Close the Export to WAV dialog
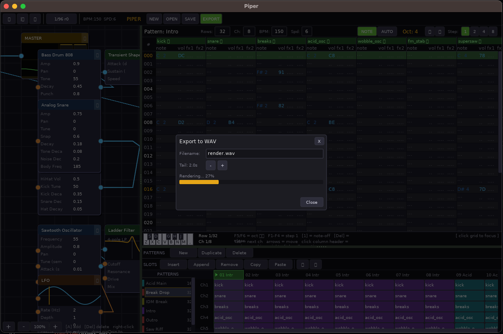 click(319, 141)
